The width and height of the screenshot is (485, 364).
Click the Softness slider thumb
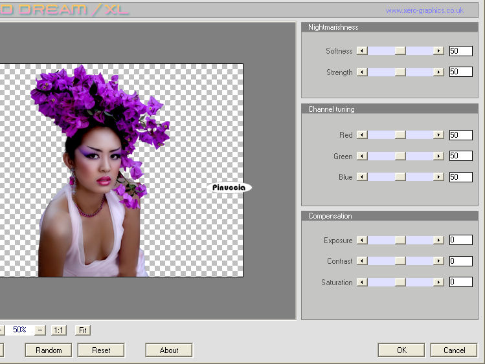point(400,50)
